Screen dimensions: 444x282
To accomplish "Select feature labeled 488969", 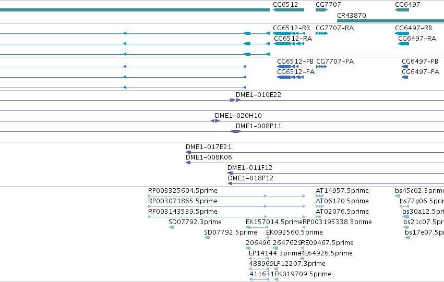I will pyautogui.click(x=259, y=269).
